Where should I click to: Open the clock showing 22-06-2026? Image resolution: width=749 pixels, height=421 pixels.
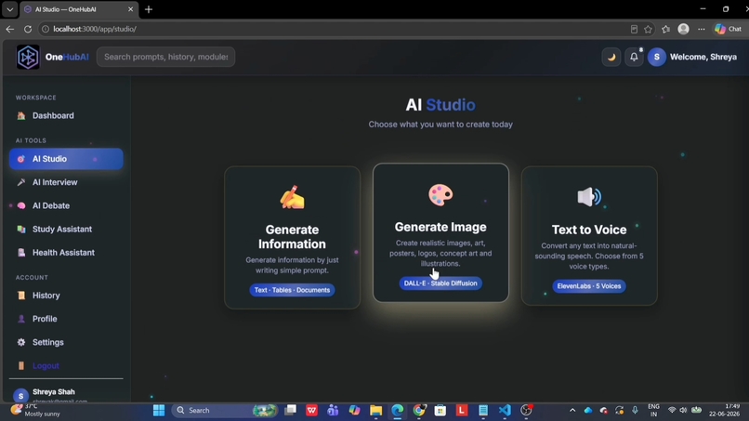click(x=725, y=410)
